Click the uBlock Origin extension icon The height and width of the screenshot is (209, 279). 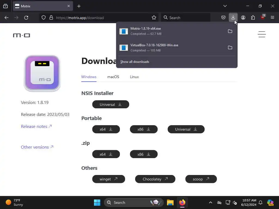(x=263, y=17)
